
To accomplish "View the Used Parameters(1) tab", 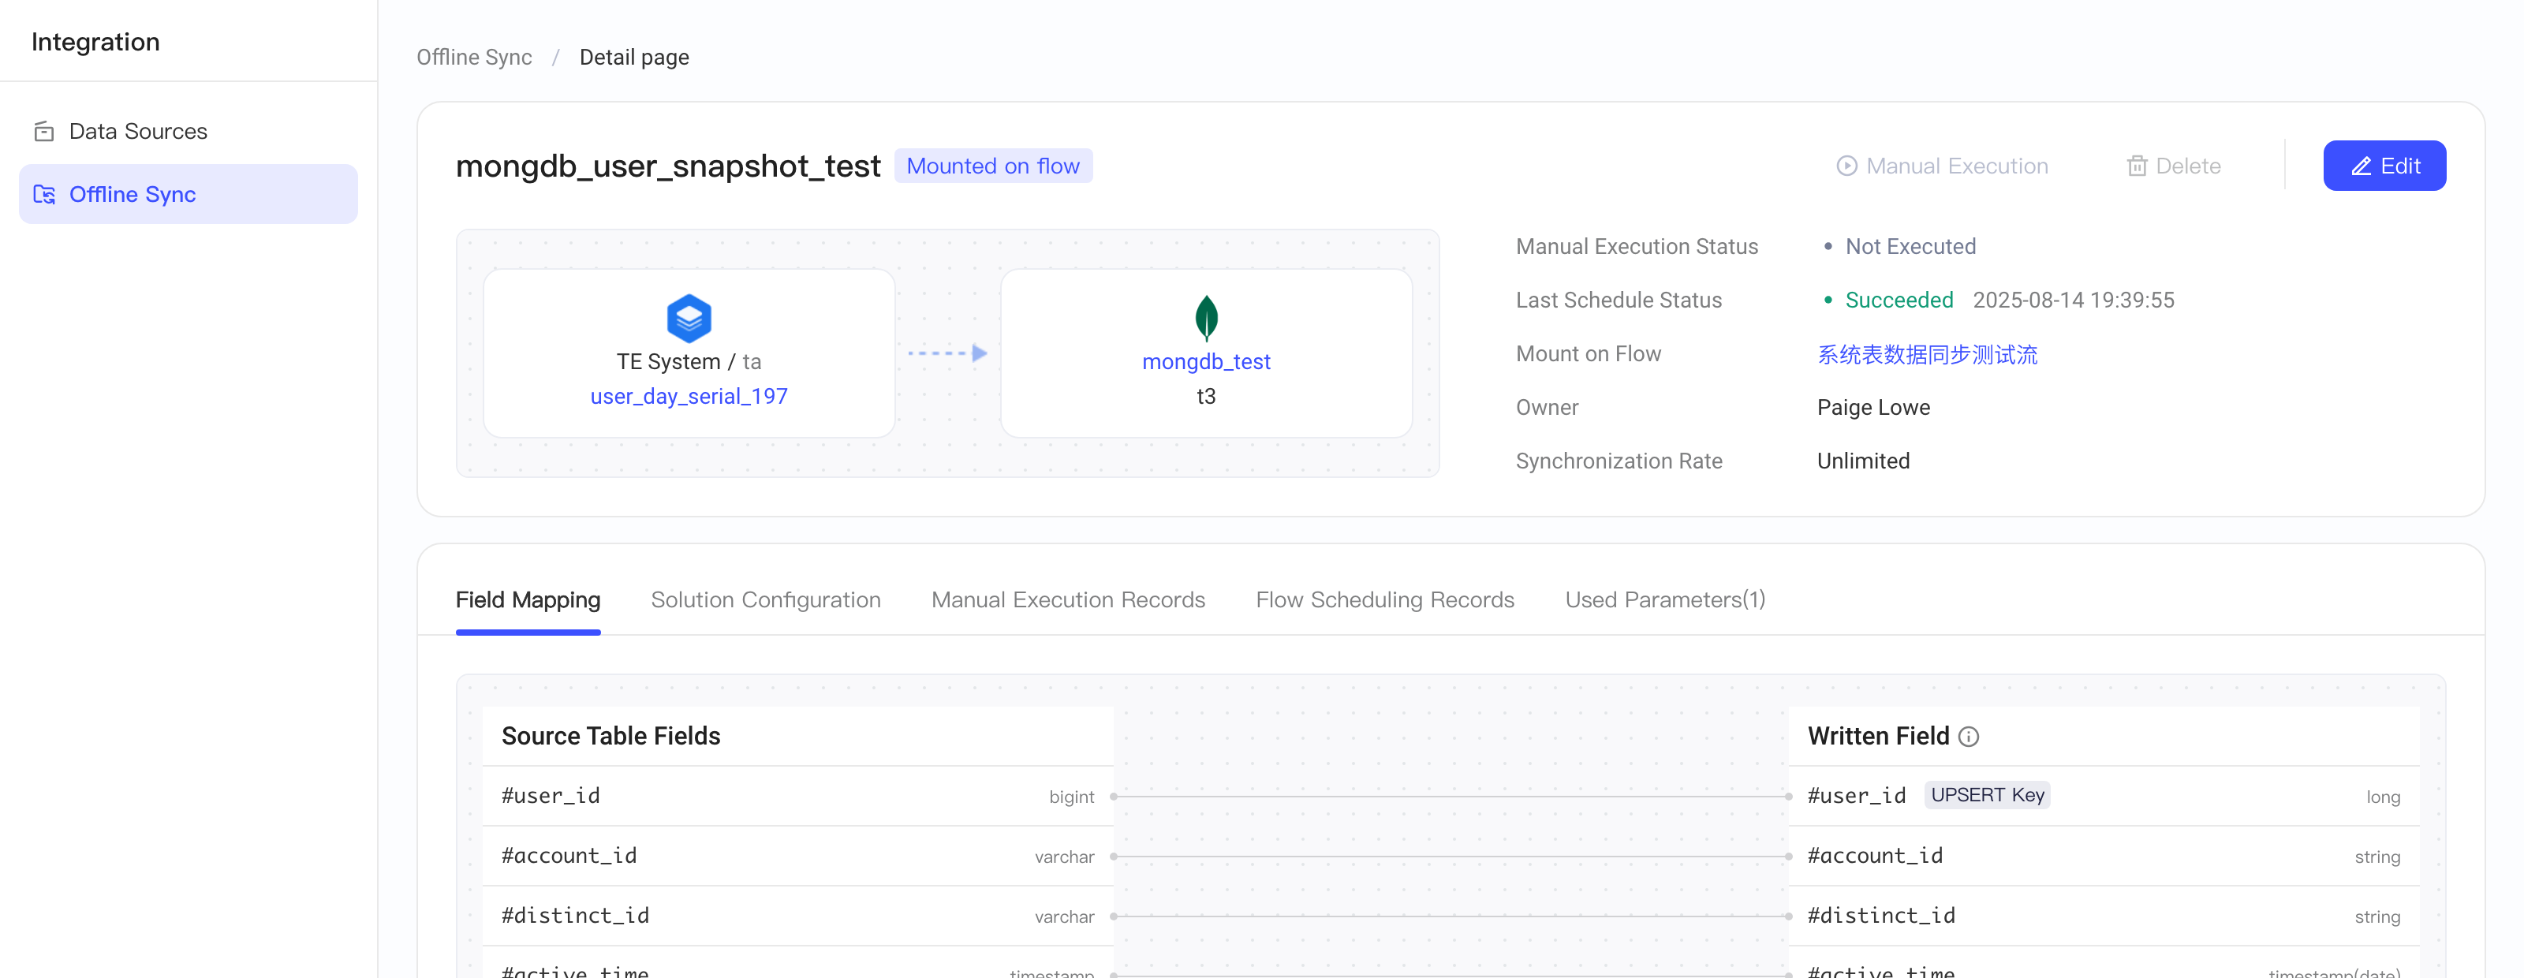I will (x=1665, y=599).
